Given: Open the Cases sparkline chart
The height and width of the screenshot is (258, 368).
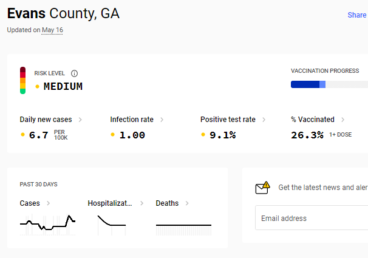Looking at the screenshot, I should [x=47, y=225].
